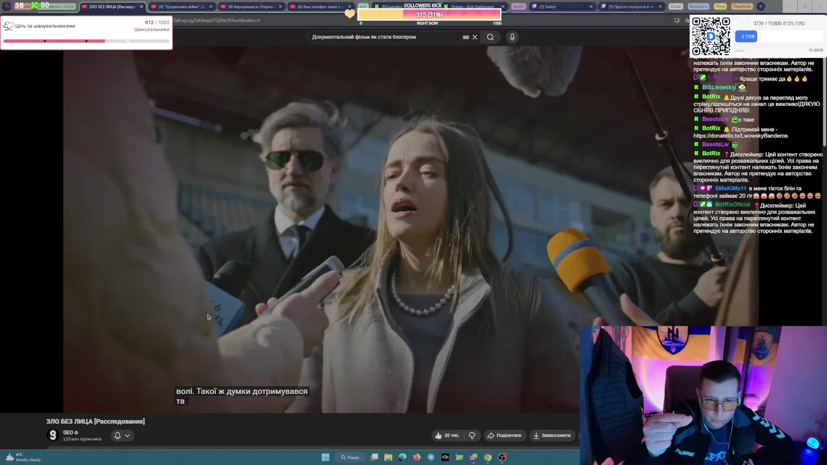Select the video title 'ЗЛО БЕЗ ЛИЦА'

(96, 421)
